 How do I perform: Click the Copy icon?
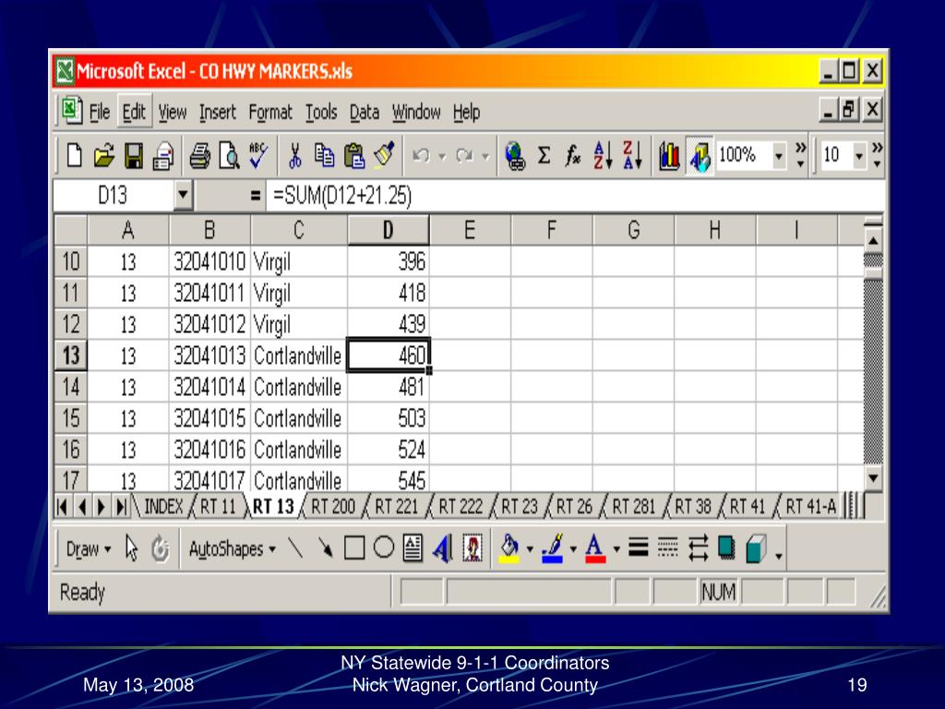coord(324,156)
